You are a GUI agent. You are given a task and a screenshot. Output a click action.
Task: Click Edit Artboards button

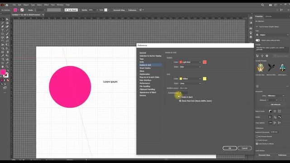[x=275, y=105]
